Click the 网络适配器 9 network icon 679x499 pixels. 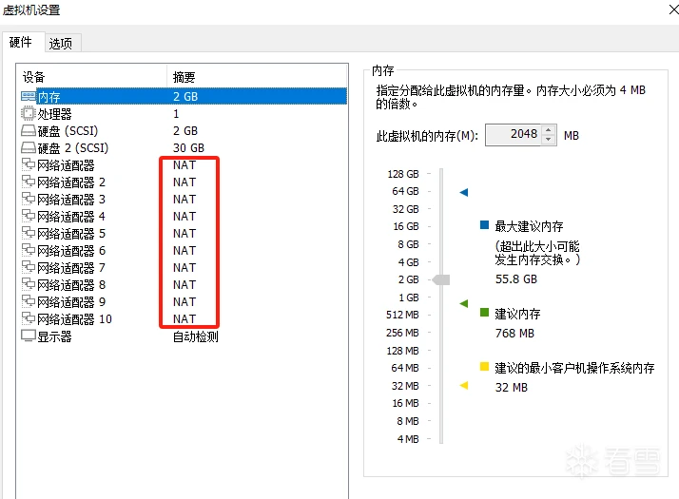pyautogui.click(x=29, y=301)
